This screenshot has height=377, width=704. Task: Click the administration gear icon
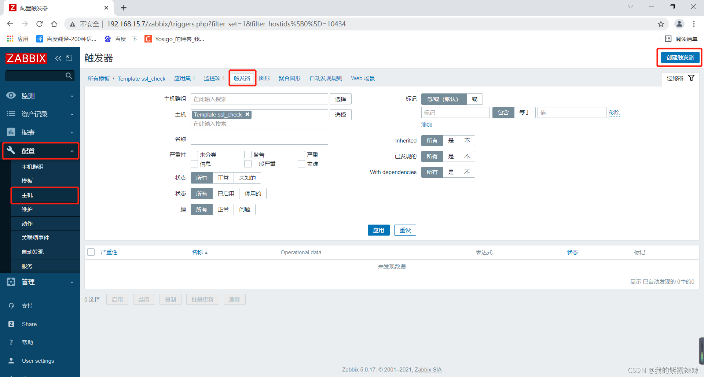pyautogui.click(x=11, y=282)
